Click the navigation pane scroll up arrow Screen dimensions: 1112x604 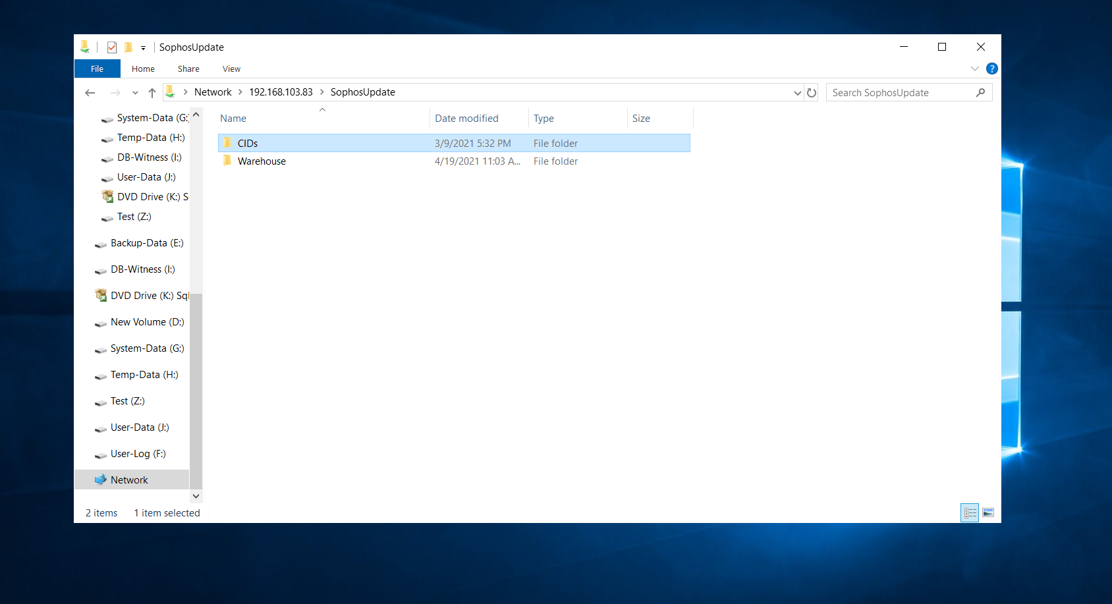point(196,115)
